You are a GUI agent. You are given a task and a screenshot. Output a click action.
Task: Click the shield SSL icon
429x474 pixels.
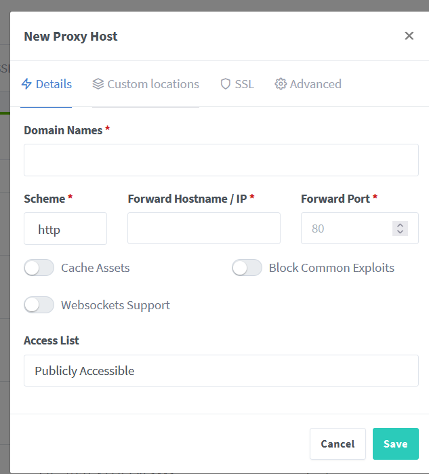(226, 84)
